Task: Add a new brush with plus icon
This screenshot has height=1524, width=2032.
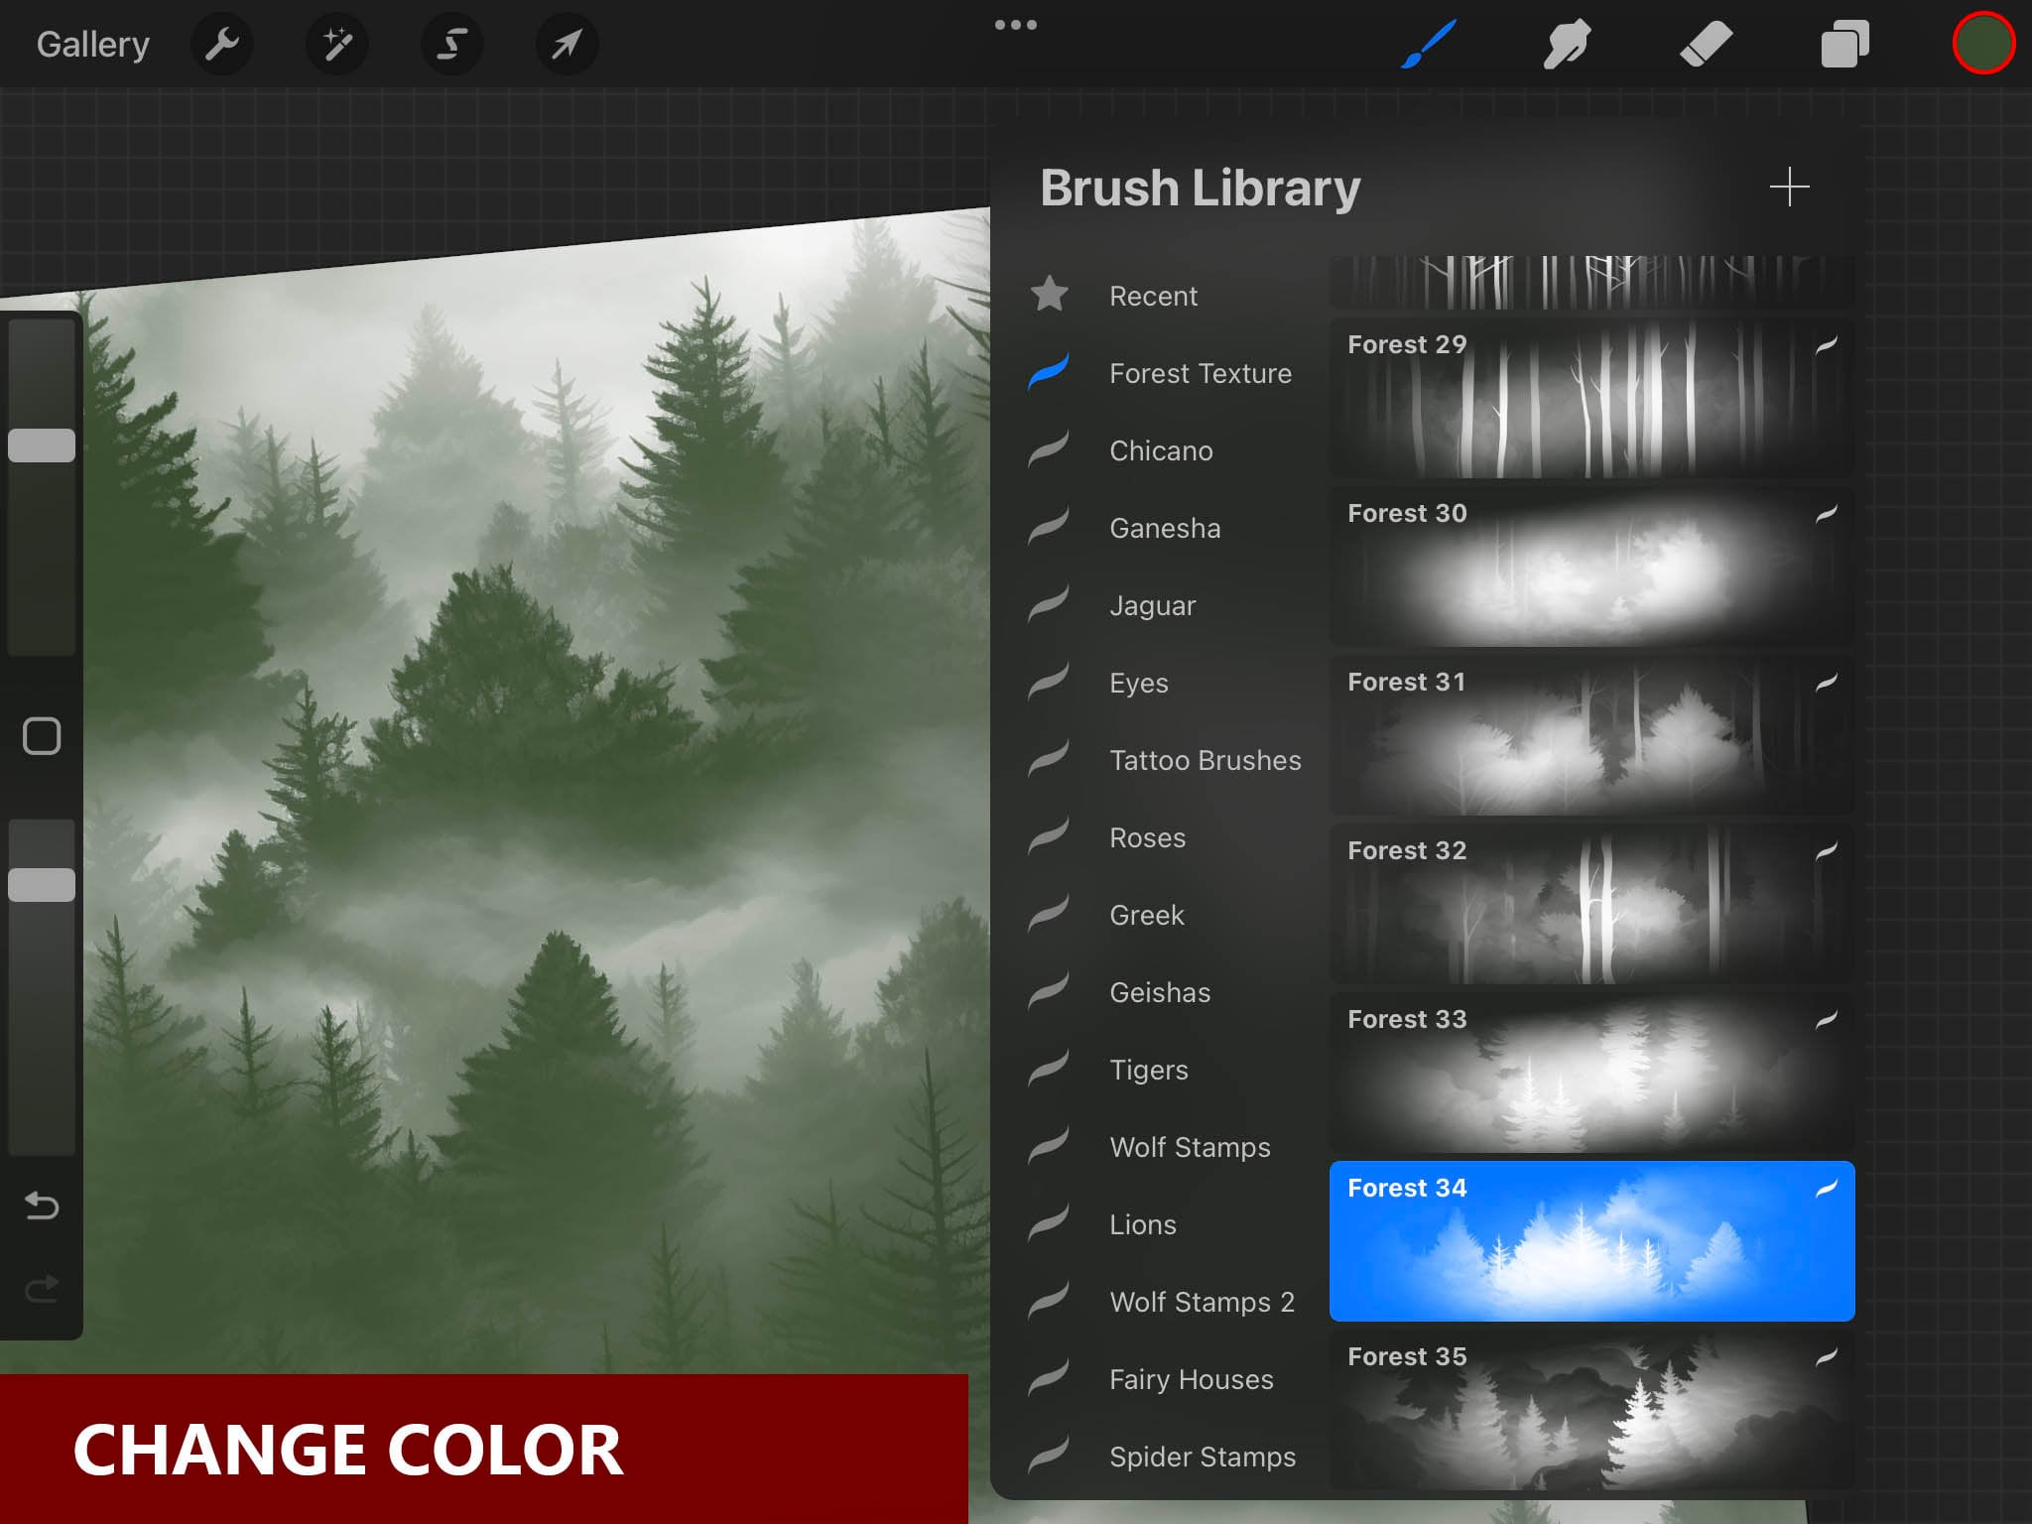Action: (1789, 187)
